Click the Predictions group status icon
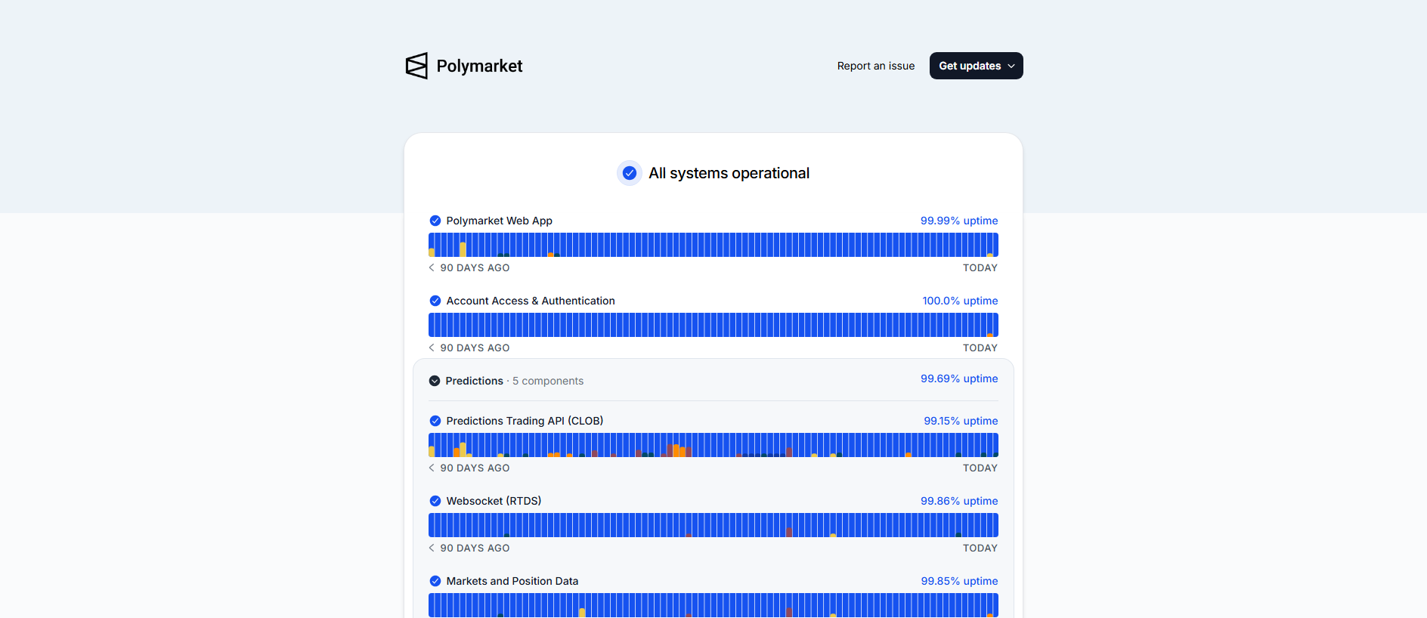Image resolution: width=1427 pixels, height=618 pixels. click(x=435, y=381)
